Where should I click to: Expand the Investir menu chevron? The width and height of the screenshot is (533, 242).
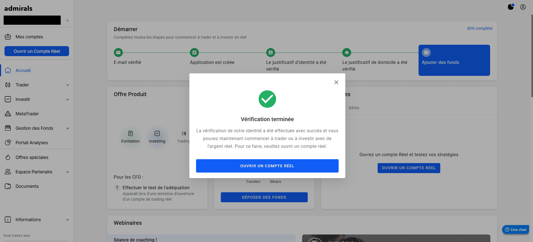coord(68,99)
